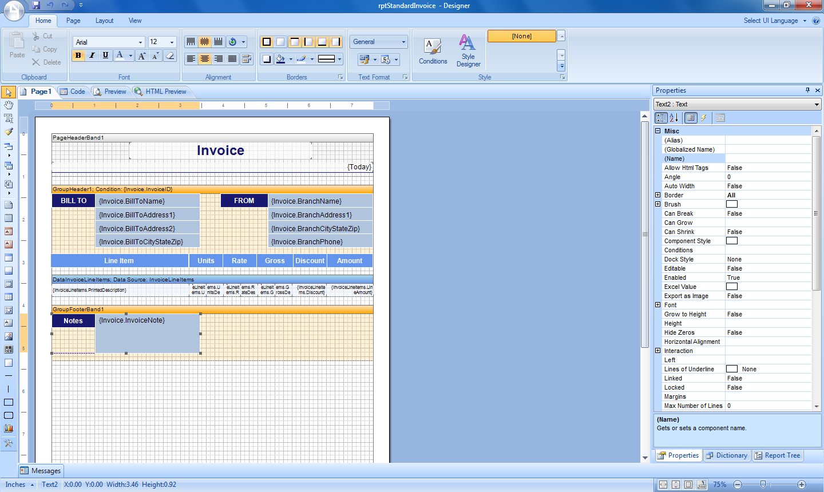This screenshot has width=824, height=492.
Task: Select the Hand tool in left toolbox
Action: [x=9, y=105]
